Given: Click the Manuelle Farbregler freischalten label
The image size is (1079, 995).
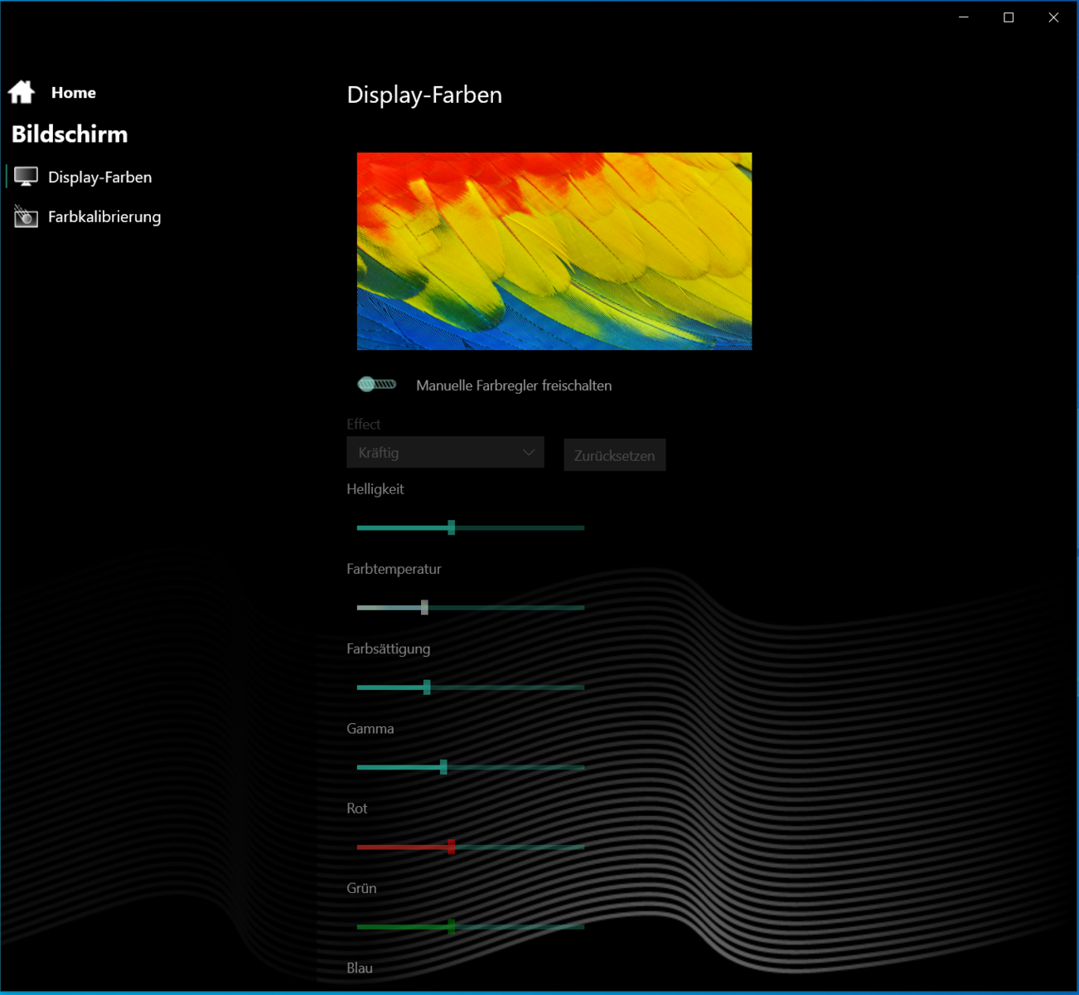Looking at the screenshot, I should [514, 386].
